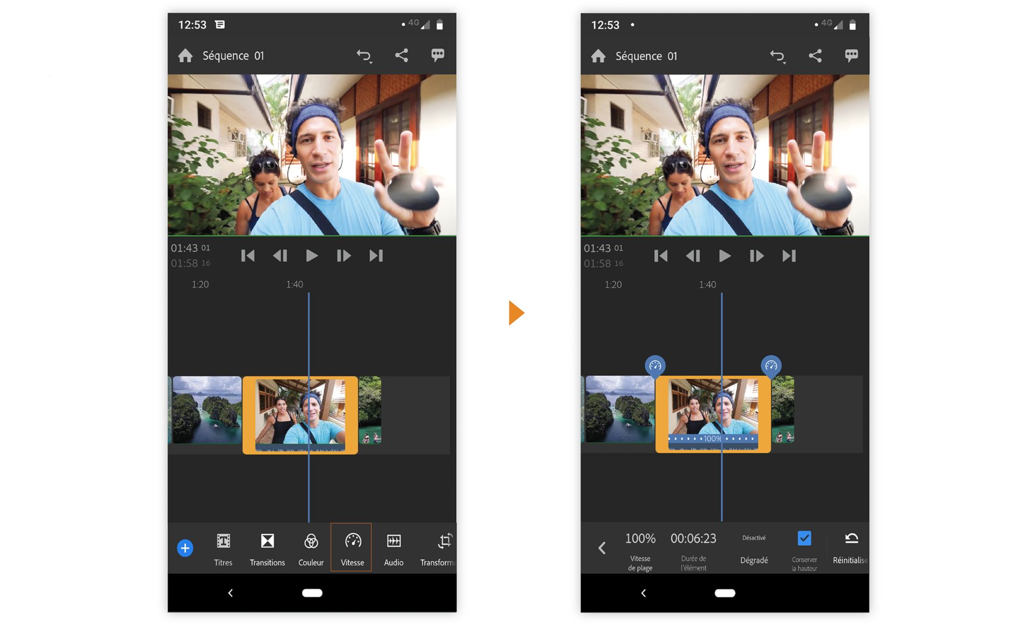Tap the blue plus add media button

(185, 548)
